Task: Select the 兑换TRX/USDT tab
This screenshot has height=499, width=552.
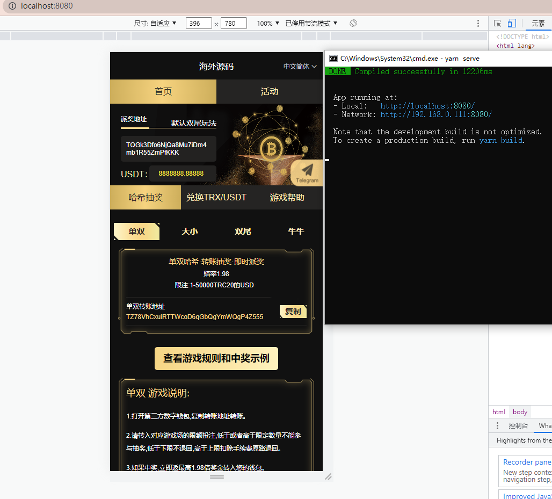Action: coord(216,197)
